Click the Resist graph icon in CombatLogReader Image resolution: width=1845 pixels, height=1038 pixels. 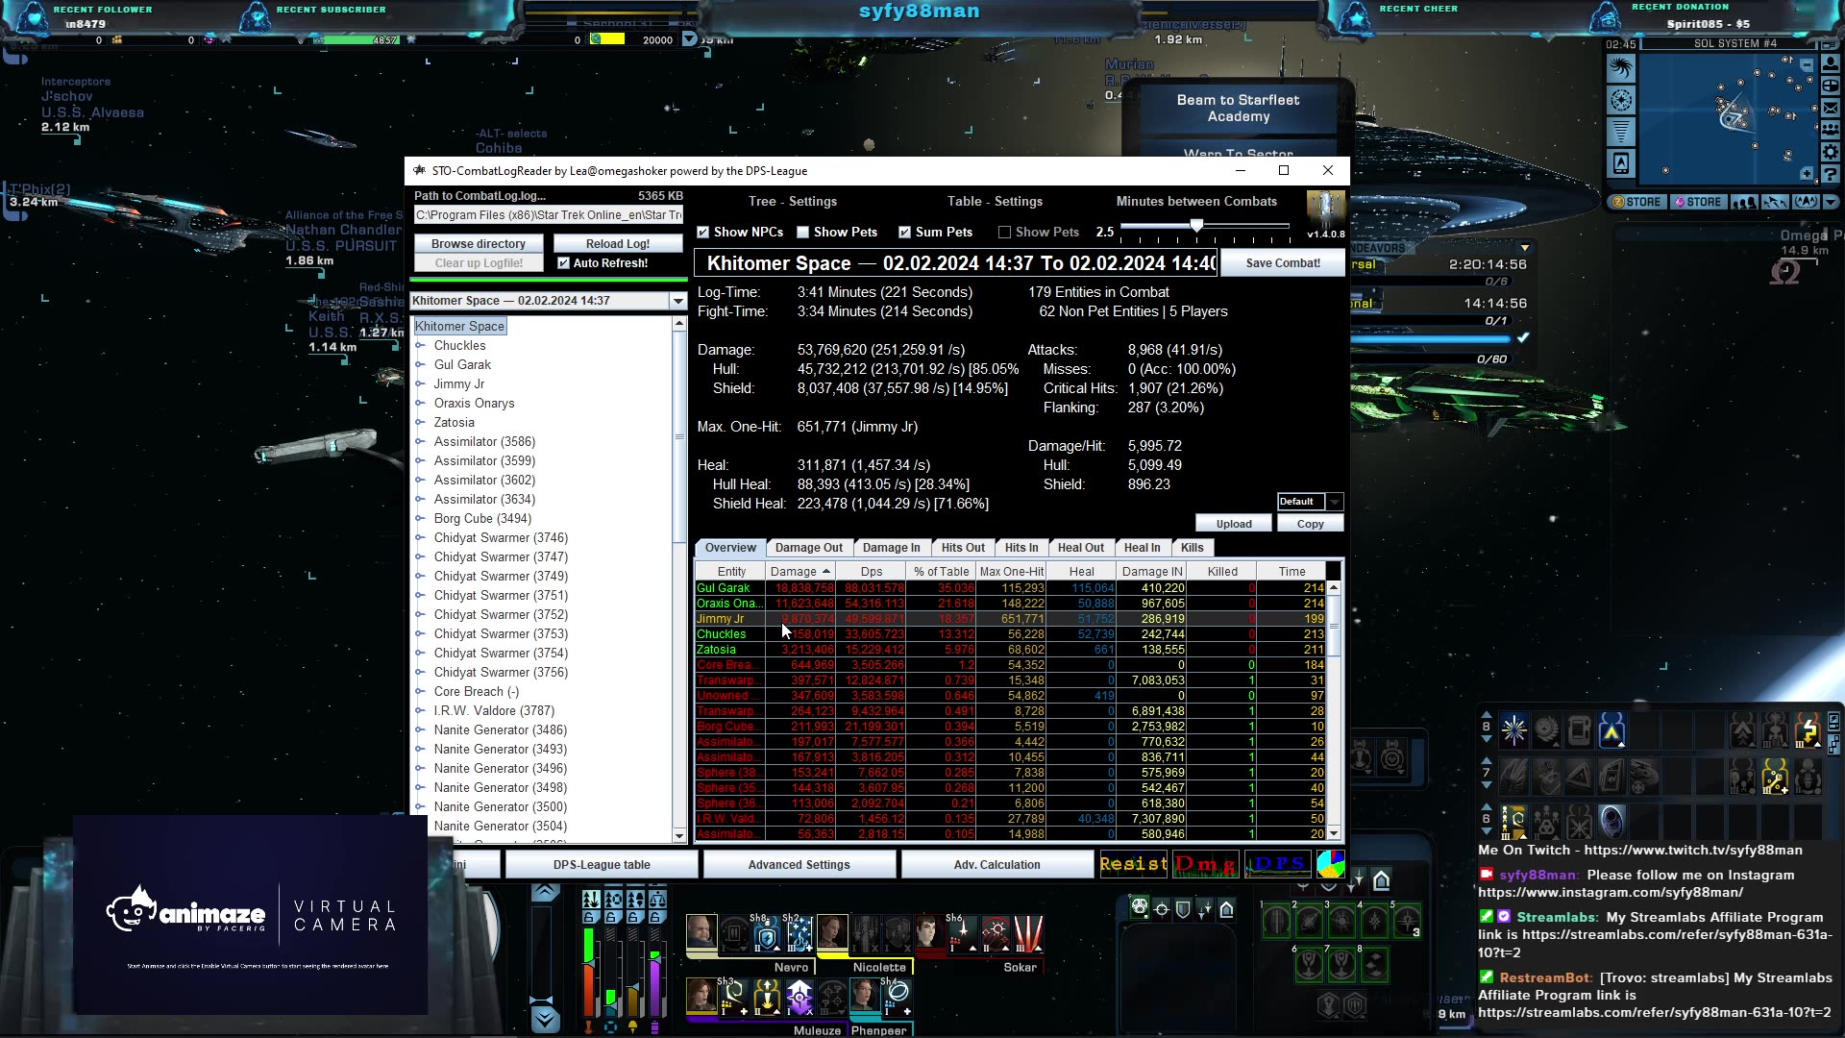click(x=1133, y=863)
